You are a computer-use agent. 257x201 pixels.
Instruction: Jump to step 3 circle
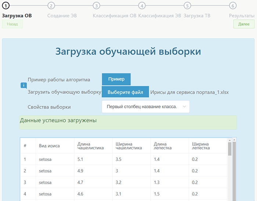coord(97,6)
